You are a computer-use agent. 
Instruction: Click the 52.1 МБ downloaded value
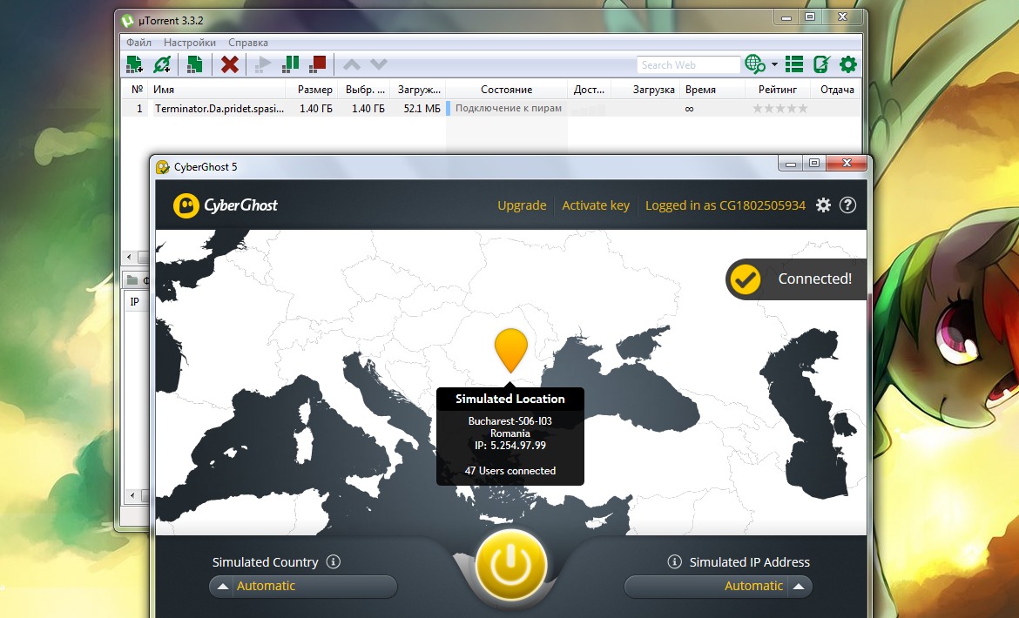pos(422,109)
